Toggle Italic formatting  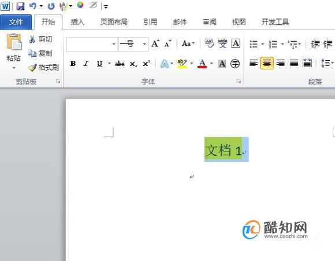coord(86,64)
